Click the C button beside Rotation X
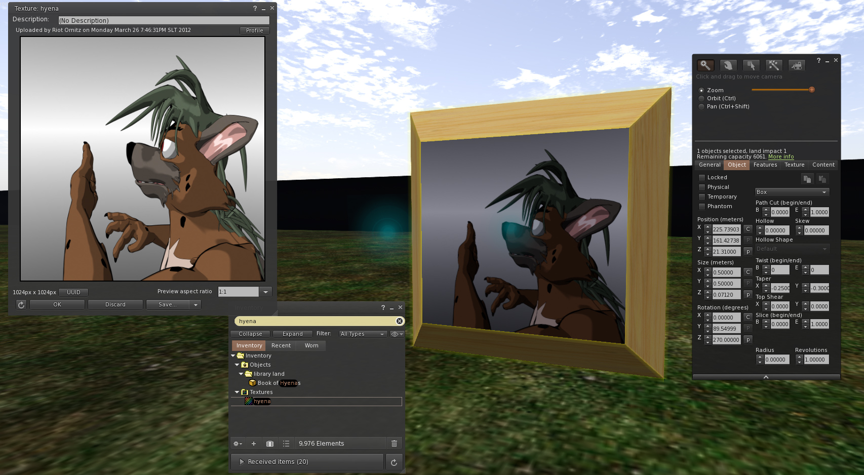864x475 pixels. [748, 317]
